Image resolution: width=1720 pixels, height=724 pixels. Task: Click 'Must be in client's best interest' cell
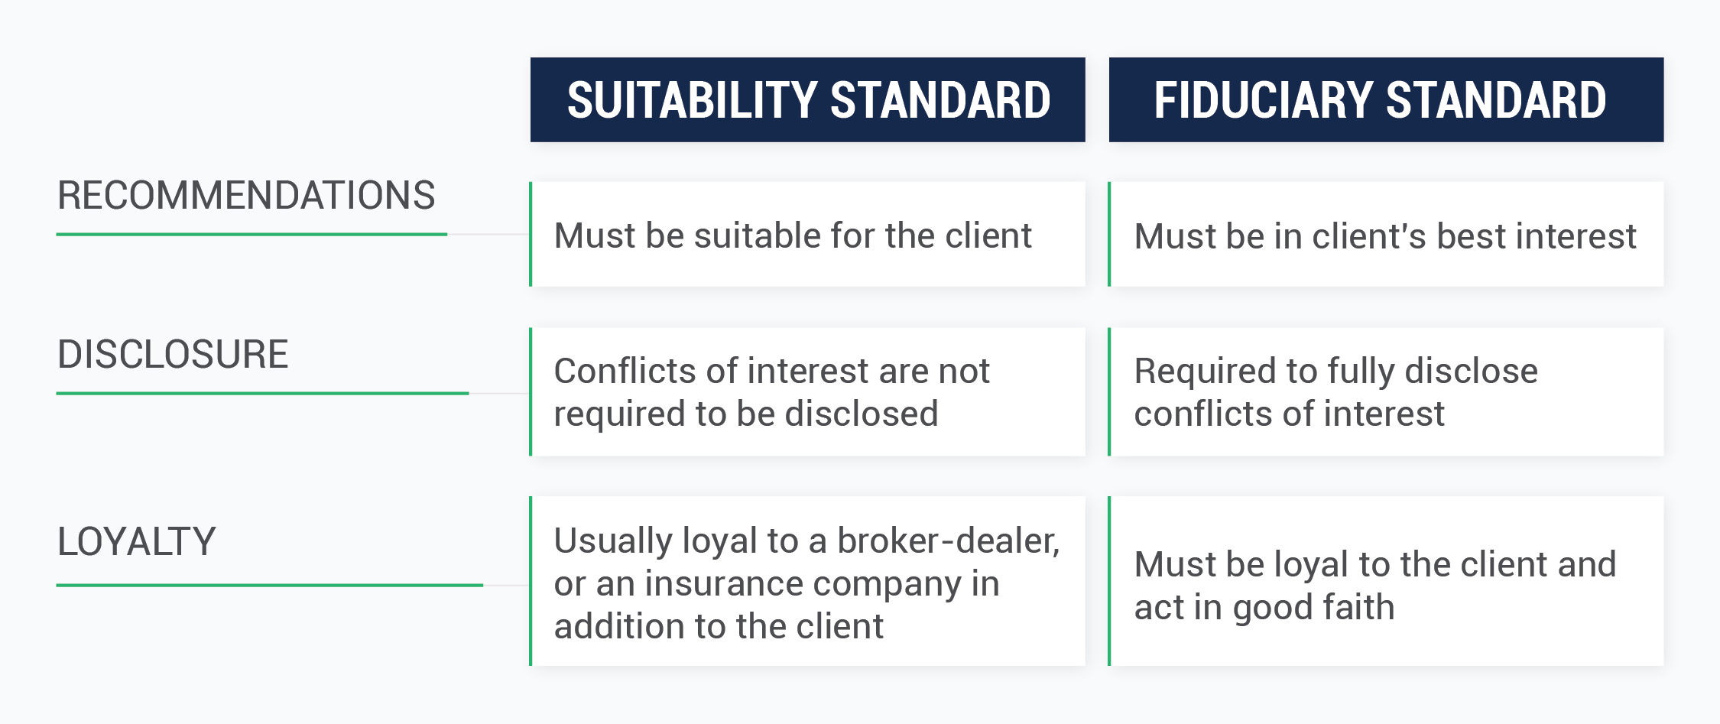[1386, 234]
